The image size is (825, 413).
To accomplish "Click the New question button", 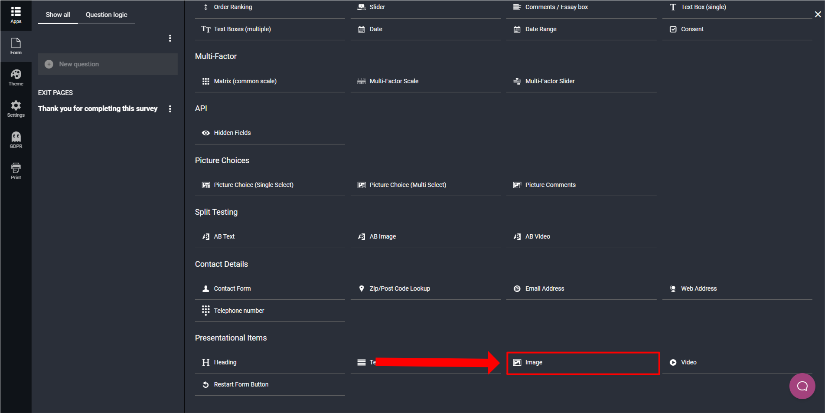I will [x=108, y=64].
